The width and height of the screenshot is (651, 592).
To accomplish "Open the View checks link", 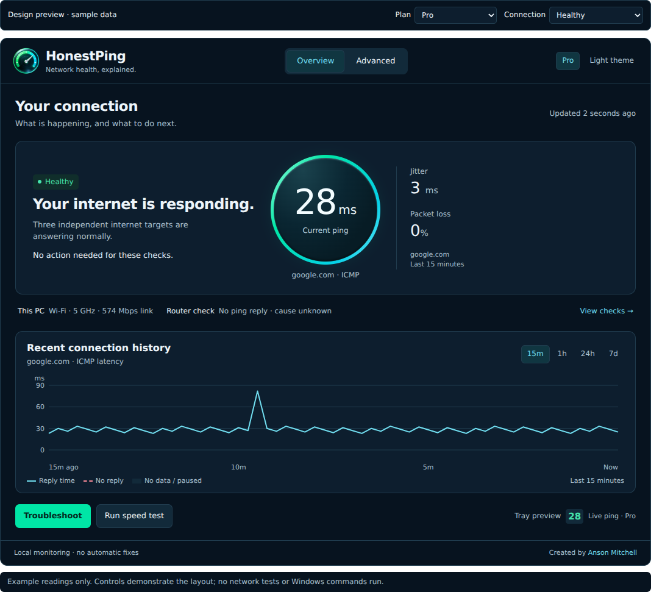I will (606, 311).
